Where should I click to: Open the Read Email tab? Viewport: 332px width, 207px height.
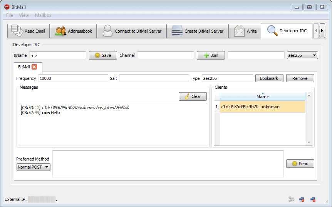point(29,31)
